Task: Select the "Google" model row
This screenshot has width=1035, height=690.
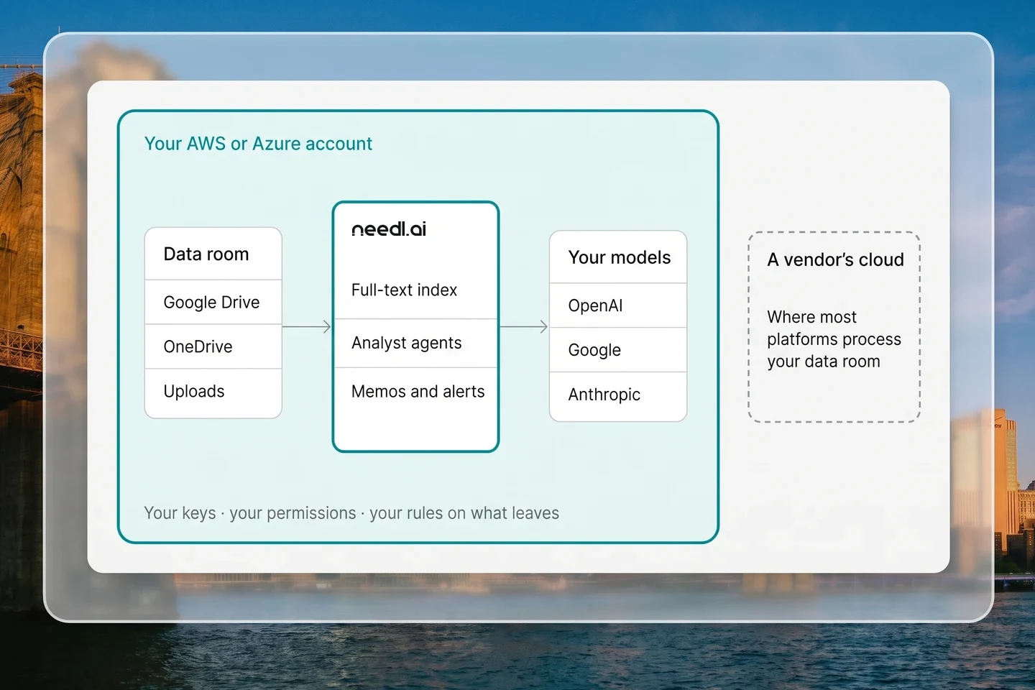Action: (x=618, y=350)
